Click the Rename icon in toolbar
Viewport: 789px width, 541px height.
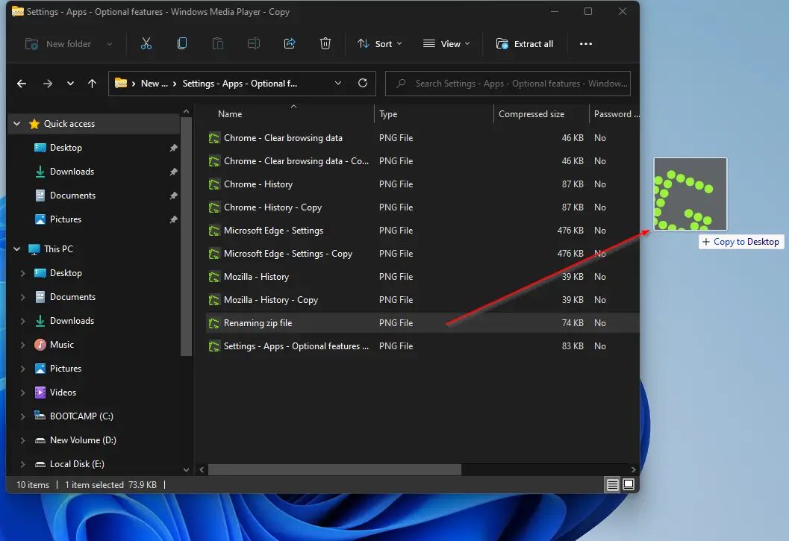[x=254, y=44]
